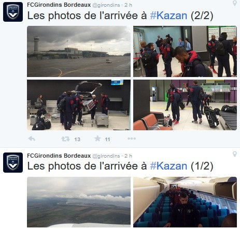Open the #Kazan hashtag in the (2/2) tweet
The image size is (240, 229).
click(168, 16)
